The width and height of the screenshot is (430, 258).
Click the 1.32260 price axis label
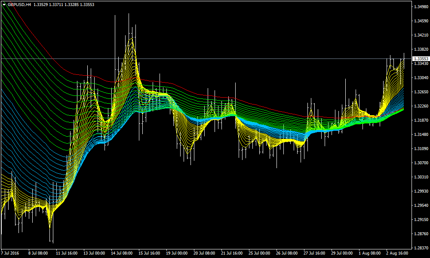(x=420, y=106)
